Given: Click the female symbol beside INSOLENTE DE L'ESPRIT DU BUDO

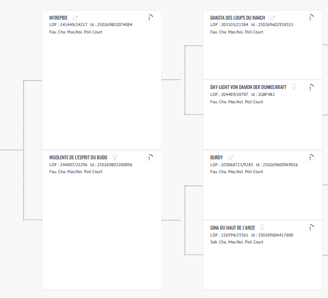Looking at the screenshot, I should (x=115, y=157).
